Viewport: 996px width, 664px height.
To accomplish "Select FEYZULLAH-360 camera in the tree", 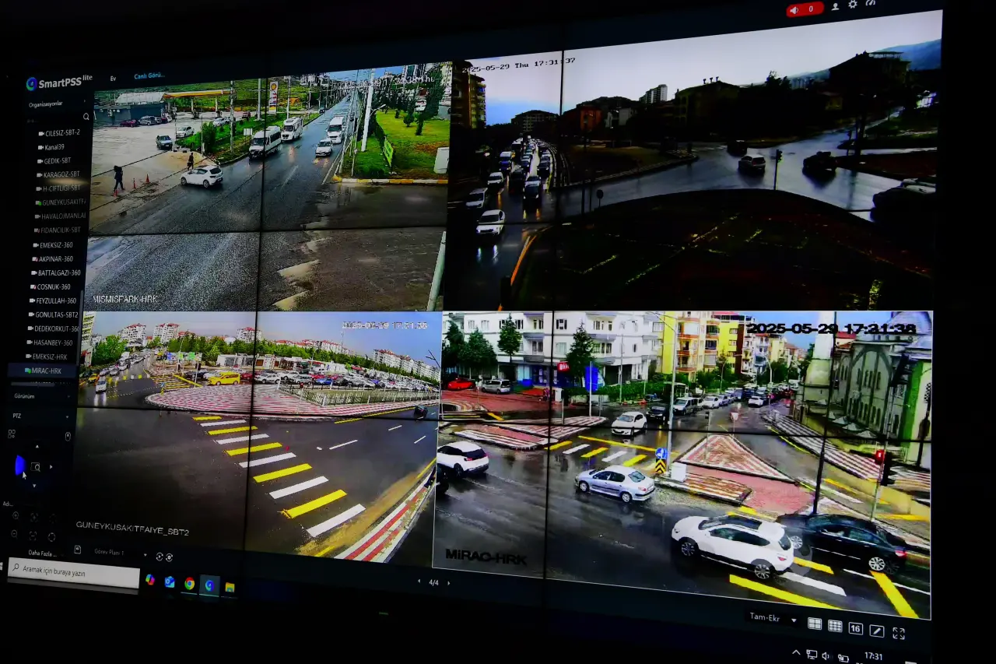I will (x=54, y=301).
